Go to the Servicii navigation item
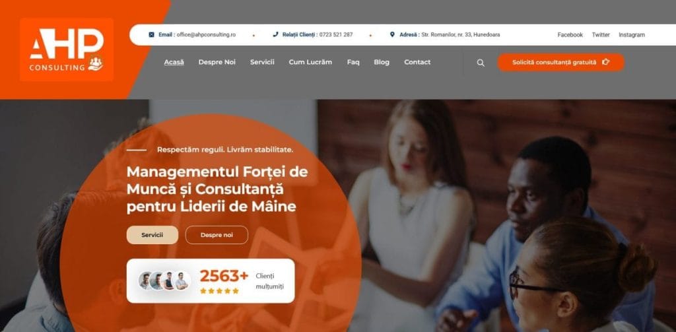Viewport: 676px width, 332px height. tap(262, 62)
